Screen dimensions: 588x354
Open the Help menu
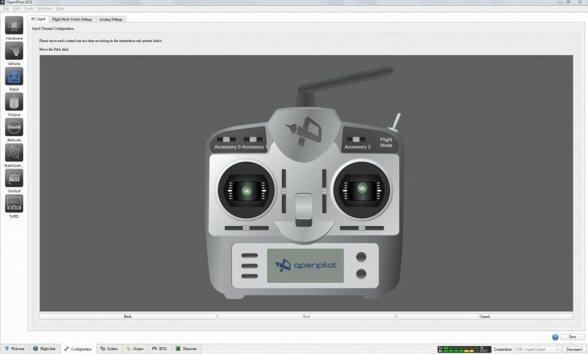[x=60, y=9]
